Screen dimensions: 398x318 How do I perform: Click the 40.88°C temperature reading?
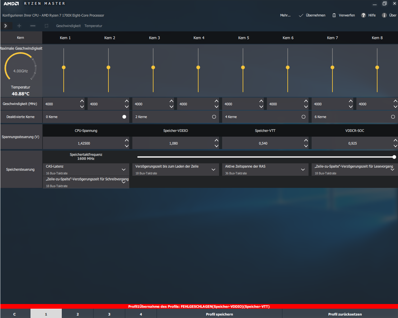pos(21,94)
